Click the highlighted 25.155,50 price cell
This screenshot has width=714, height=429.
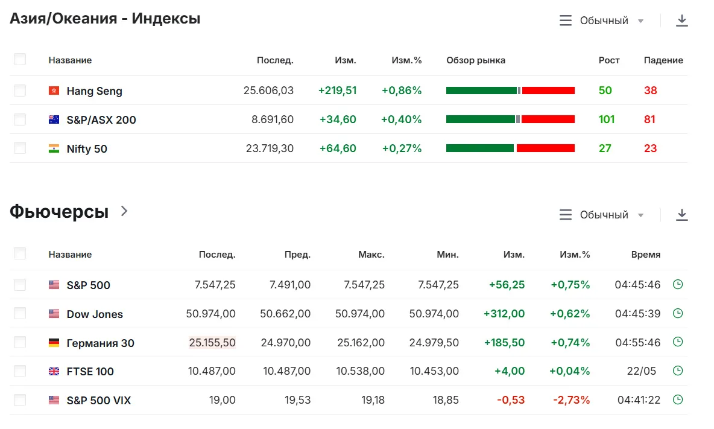click(x=212, y=343)
